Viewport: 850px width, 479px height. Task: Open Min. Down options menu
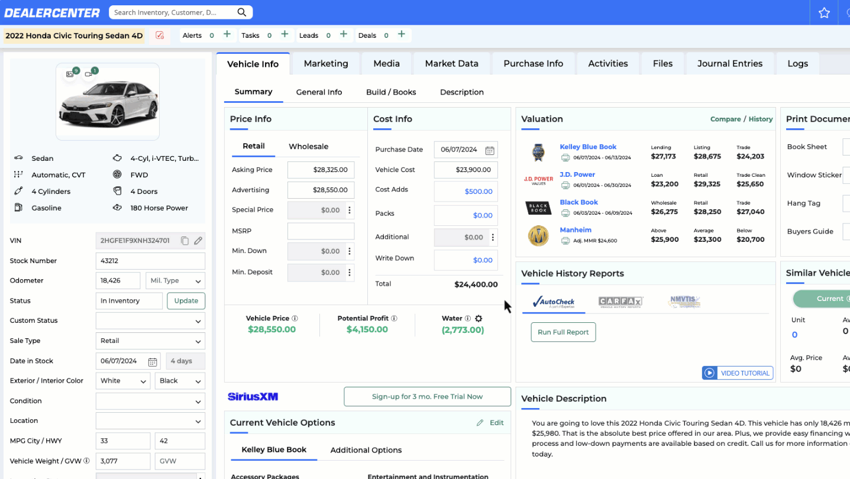350,251
